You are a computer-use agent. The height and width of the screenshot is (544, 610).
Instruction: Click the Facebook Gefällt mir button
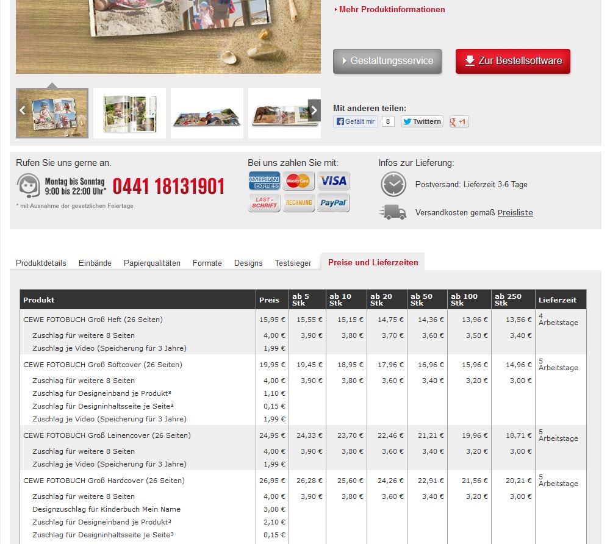[356, 121]
